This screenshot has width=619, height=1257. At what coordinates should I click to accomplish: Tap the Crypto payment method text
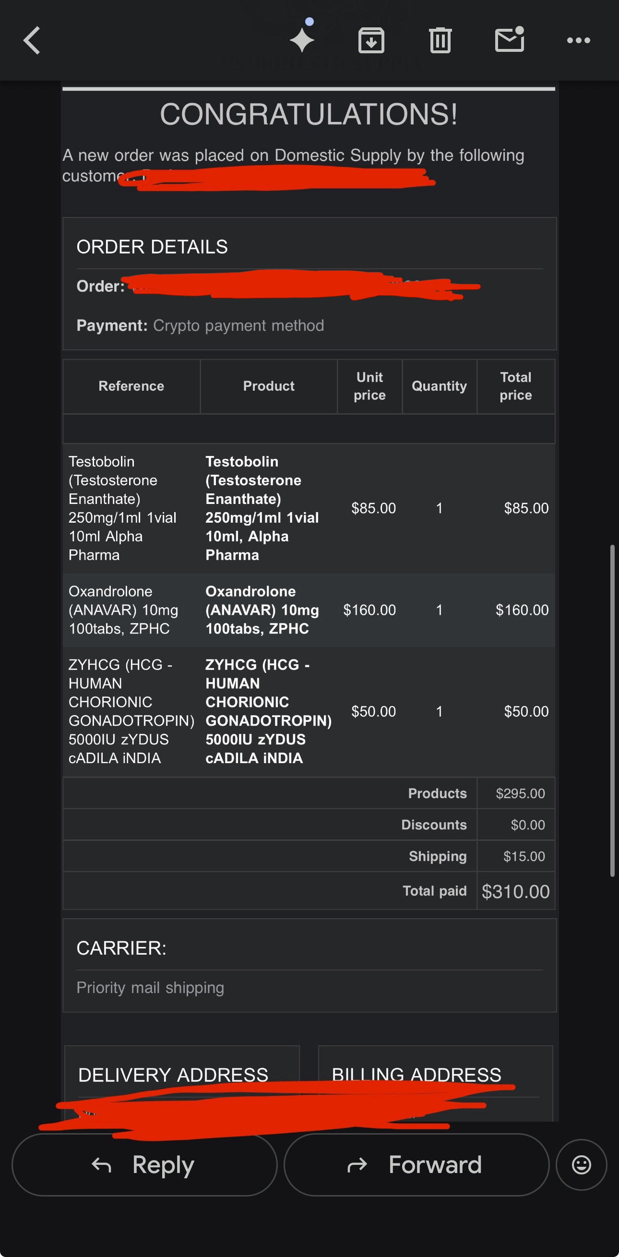[x=238, y=325]
